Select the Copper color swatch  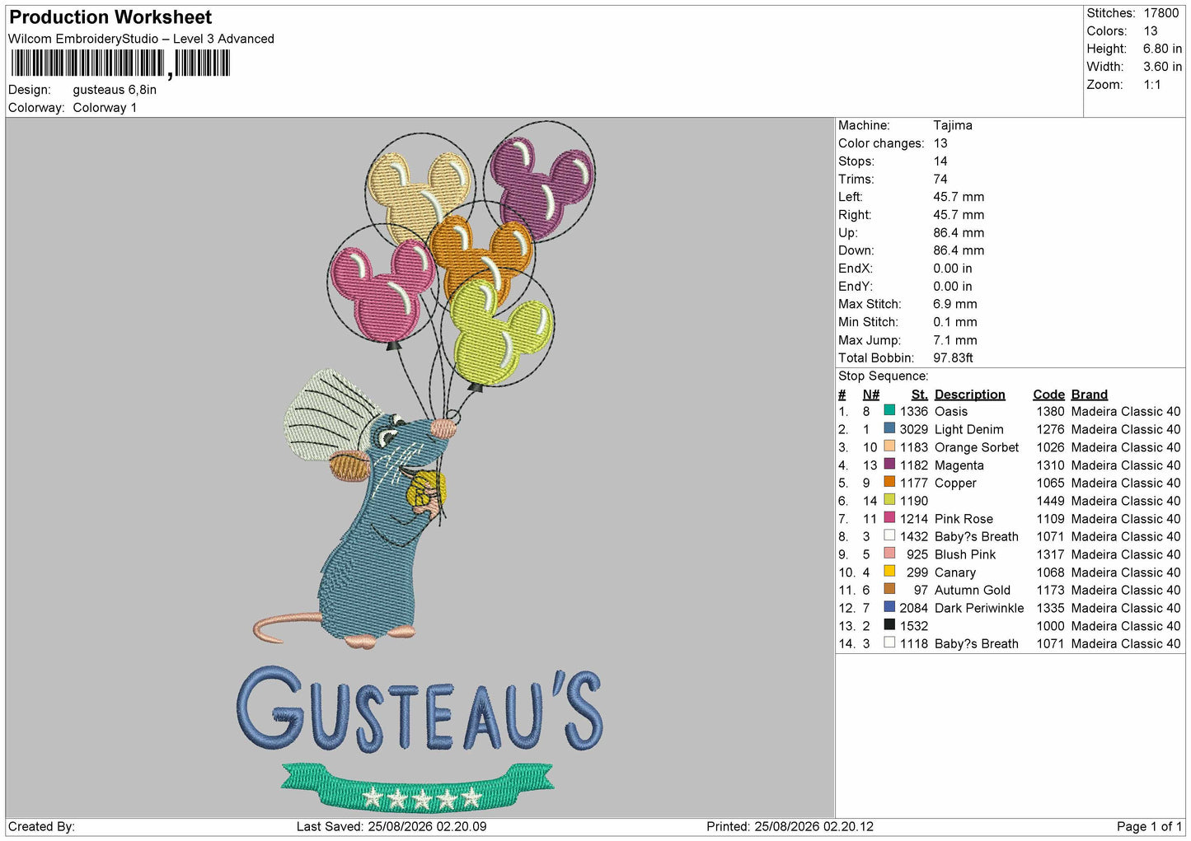pyautogui.click(x=889, y=482)
